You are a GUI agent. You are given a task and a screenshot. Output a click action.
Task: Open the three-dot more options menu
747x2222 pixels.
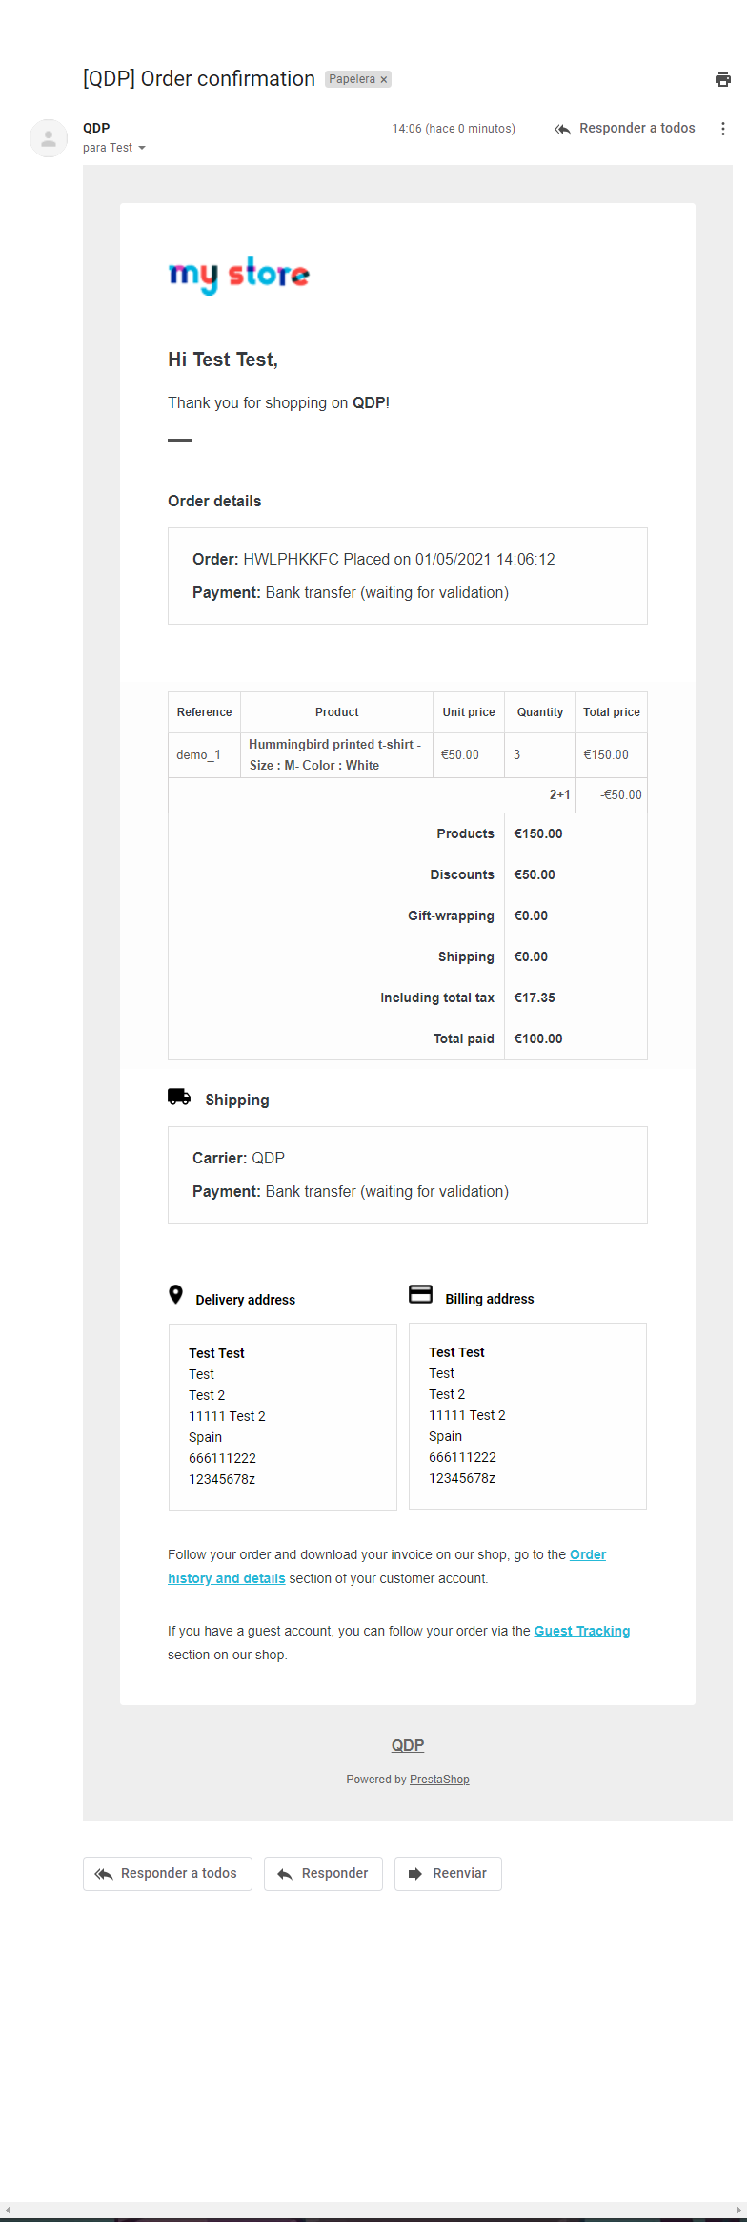723,129
